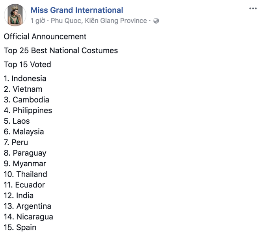Select the '3. Cambodia' list entry

tap(26, 100)
